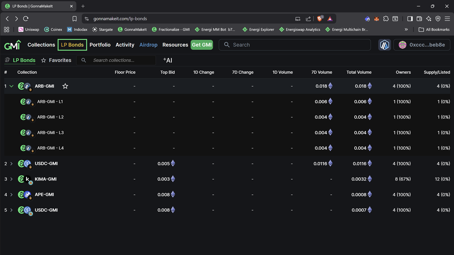Switch to the Activity page
The height and width of the screenshot is (255, 454).
point(125,45)
